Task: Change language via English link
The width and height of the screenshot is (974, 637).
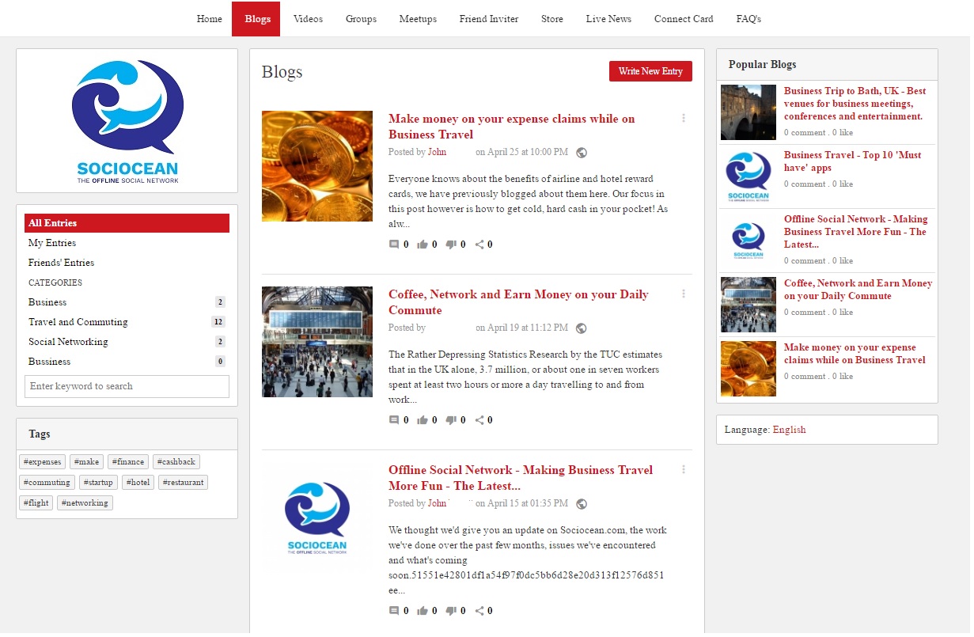Action: click(x=789, y=430)
